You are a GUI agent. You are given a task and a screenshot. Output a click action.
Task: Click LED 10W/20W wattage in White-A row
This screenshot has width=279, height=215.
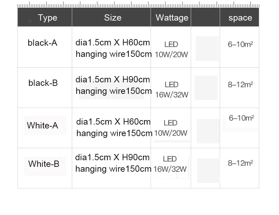(x=171, y=128)
